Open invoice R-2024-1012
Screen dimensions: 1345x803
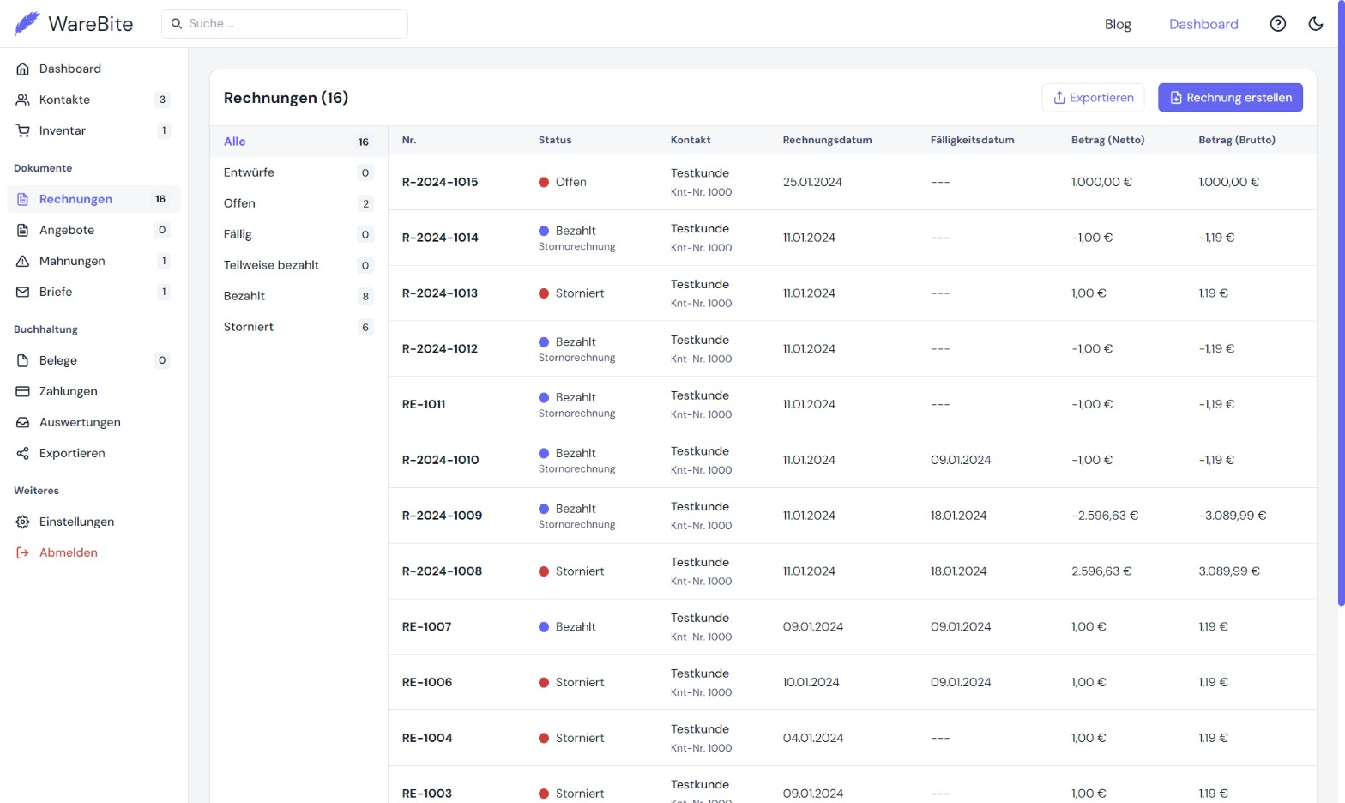pos(440,348)
